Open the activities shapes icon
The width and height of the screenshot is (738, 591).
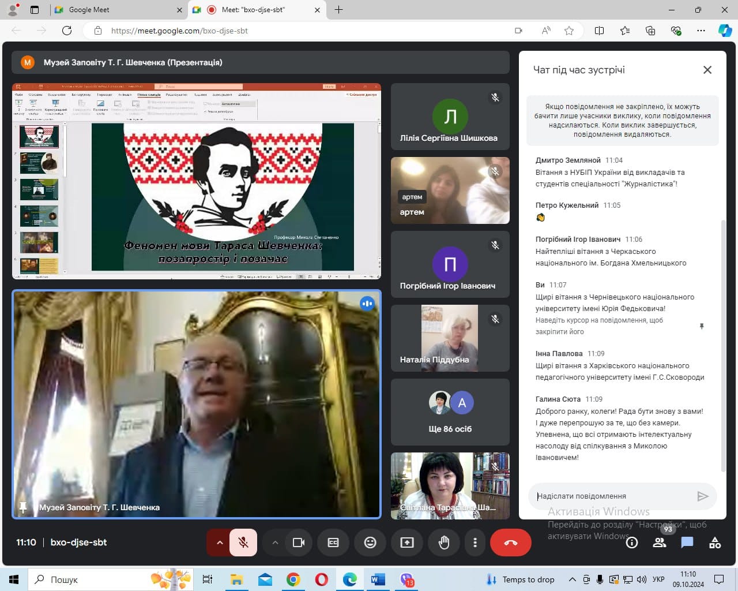(715, 543)
